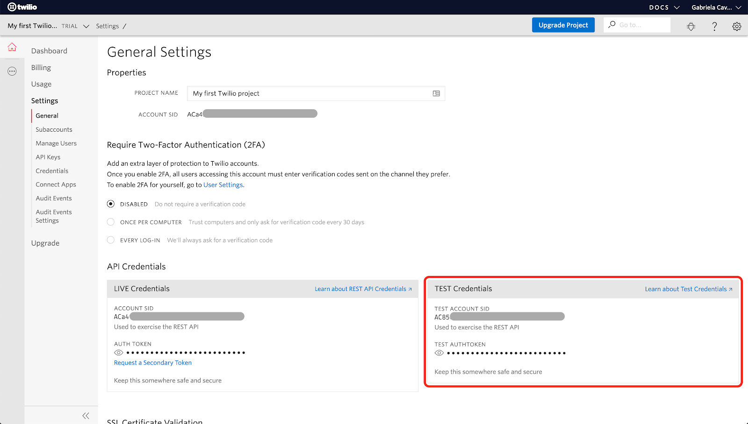Open Learn about Test Credentials link
The width and height of the screenshot is (748, 424).
coord(689,289)
